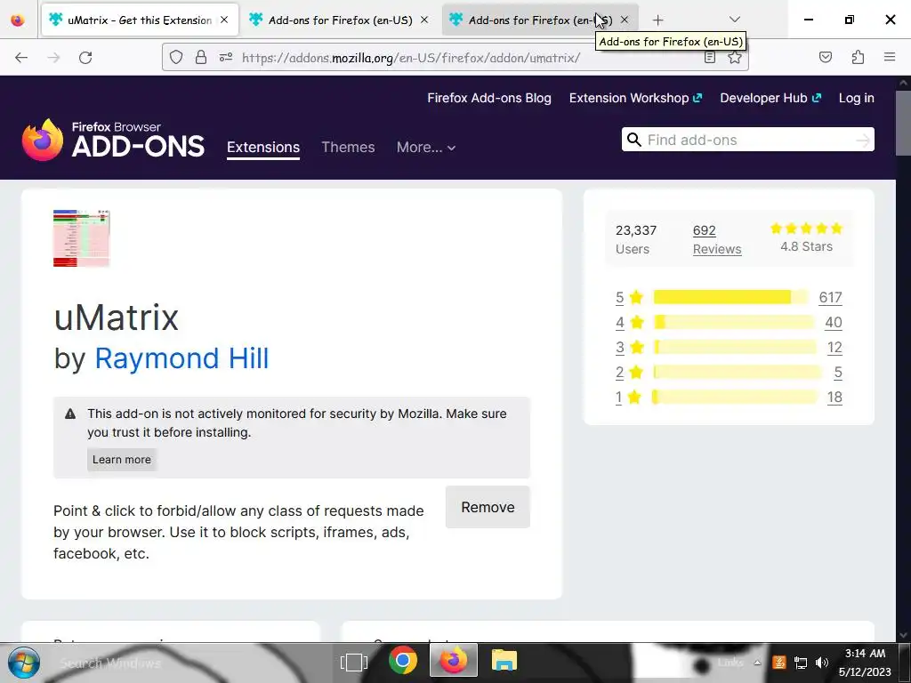
Task: Show site security padlock info
Action: click(201, 58)
